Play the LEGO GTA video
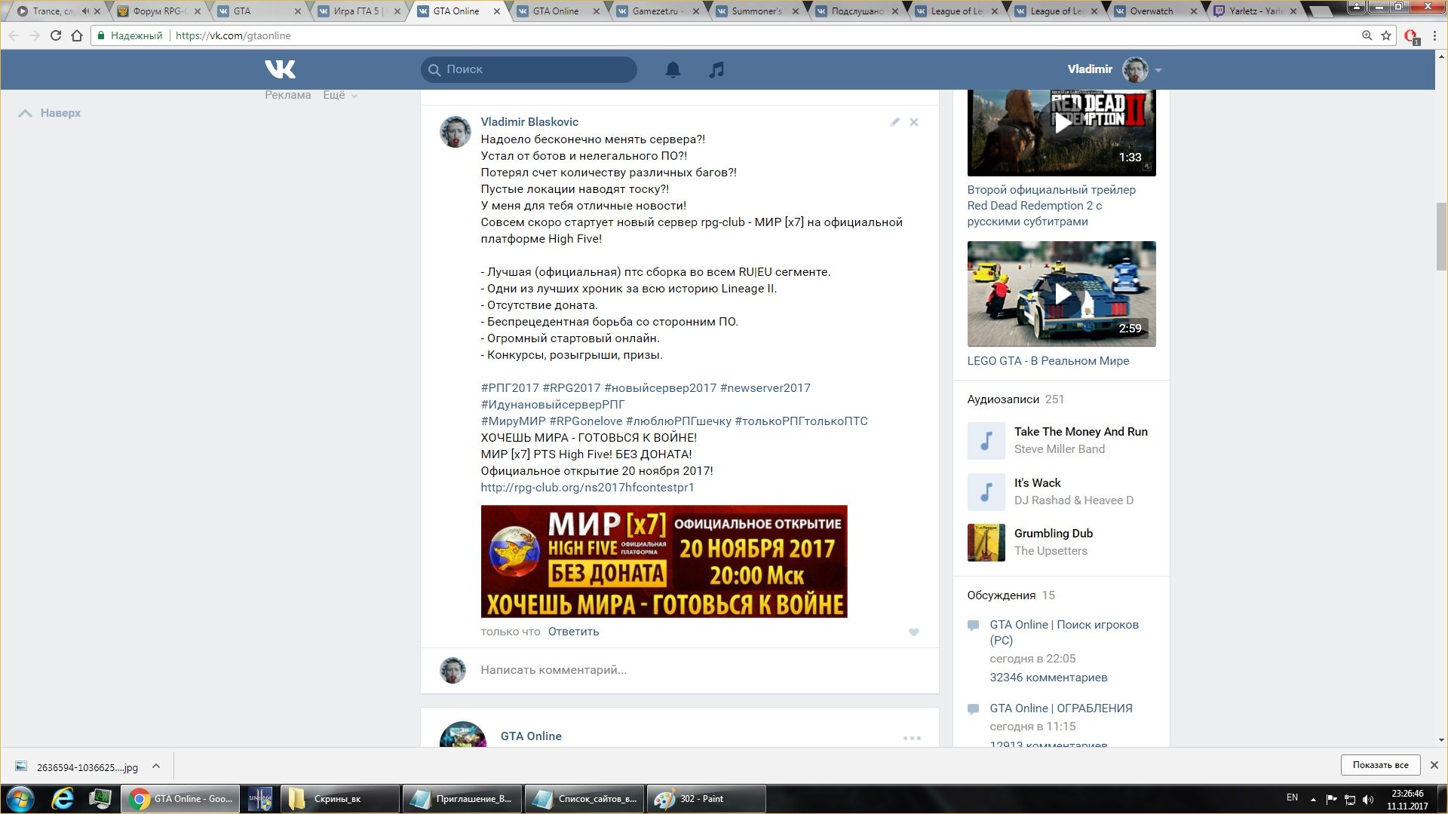The width and height of the screenshot is (1448, 814). [x=1061, y=294]
